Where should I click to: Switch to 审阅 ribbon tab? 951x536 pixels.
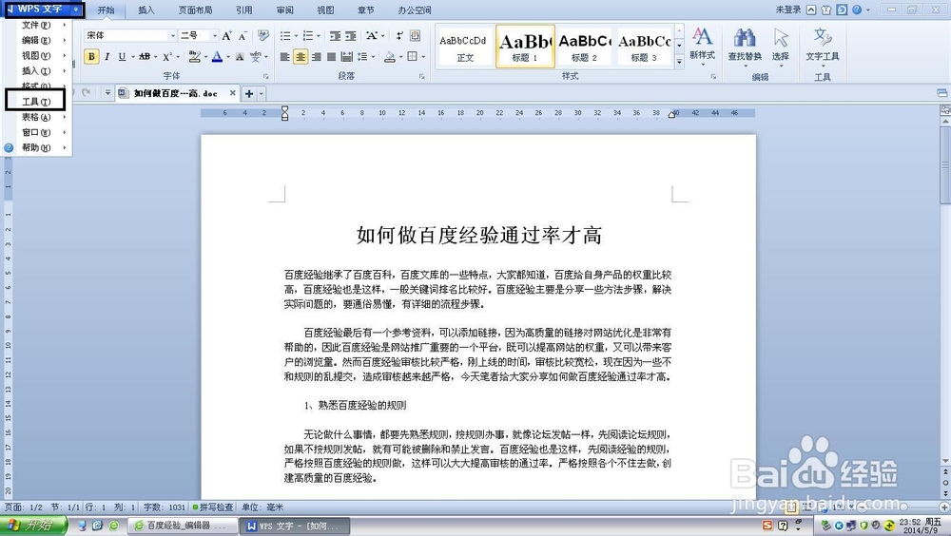coord(285,10)
